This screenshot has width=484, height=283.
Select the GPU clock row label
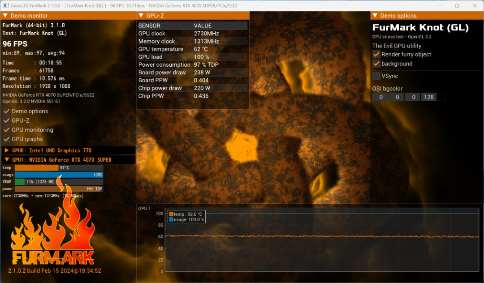151,34
